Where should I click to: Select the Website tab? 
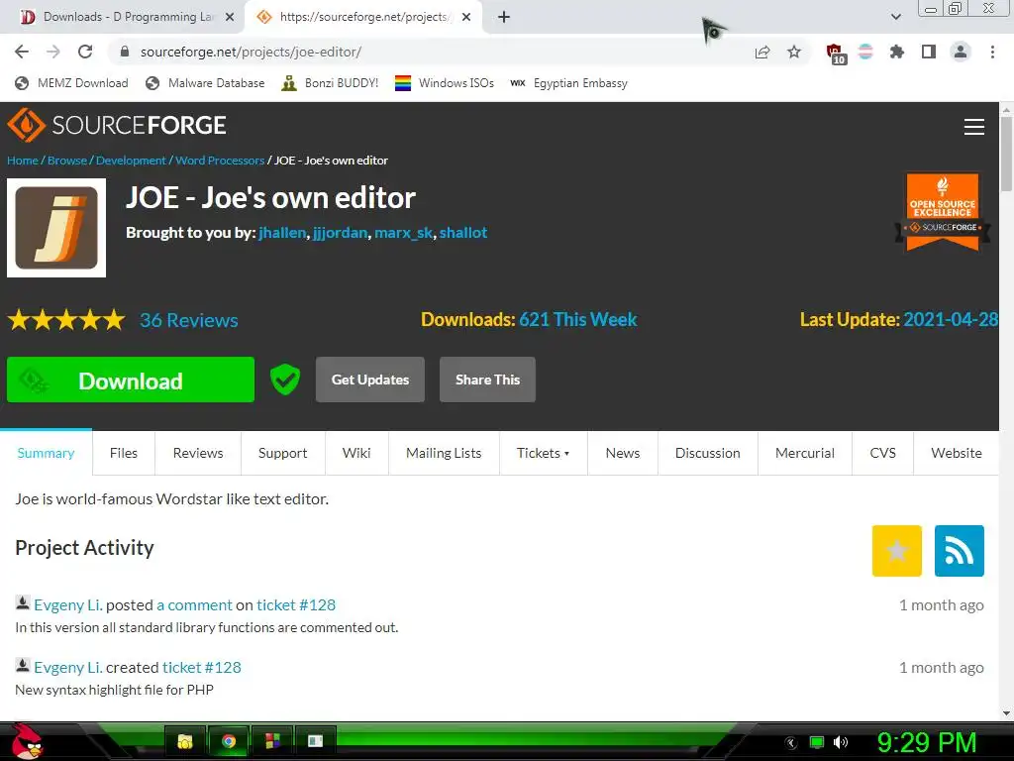tap(957, 453)
